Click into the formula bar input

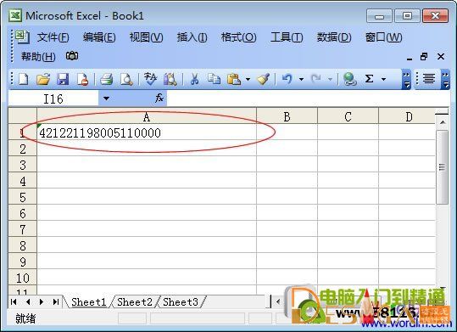pos(308,98)
